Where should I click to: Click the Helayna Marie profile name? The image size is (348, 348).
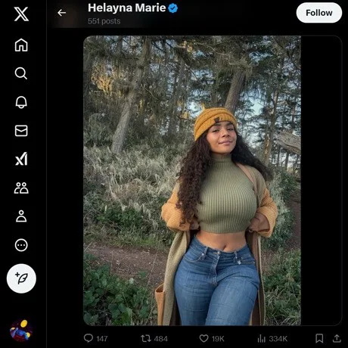point(126,8)
